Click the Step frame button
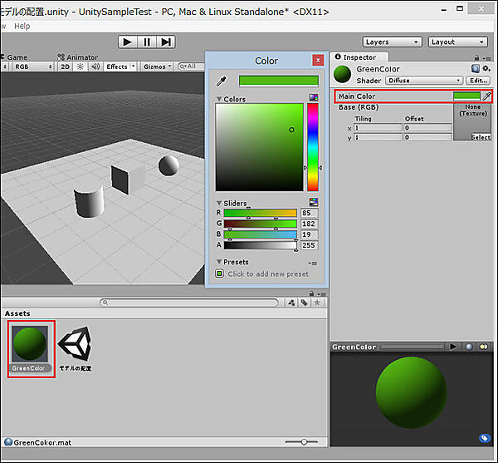This screenshot has width=498, height=463. coord(166,42)
